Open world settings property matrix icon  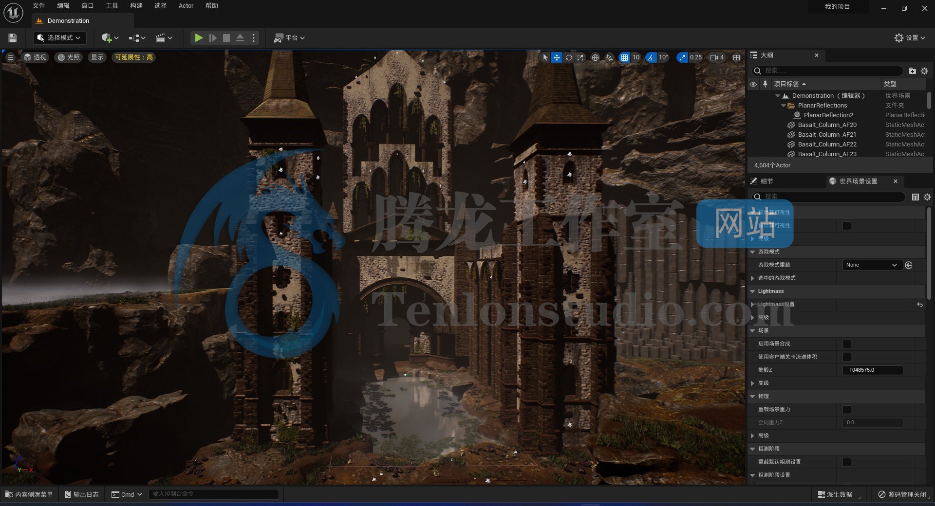[x=916, y=197]
